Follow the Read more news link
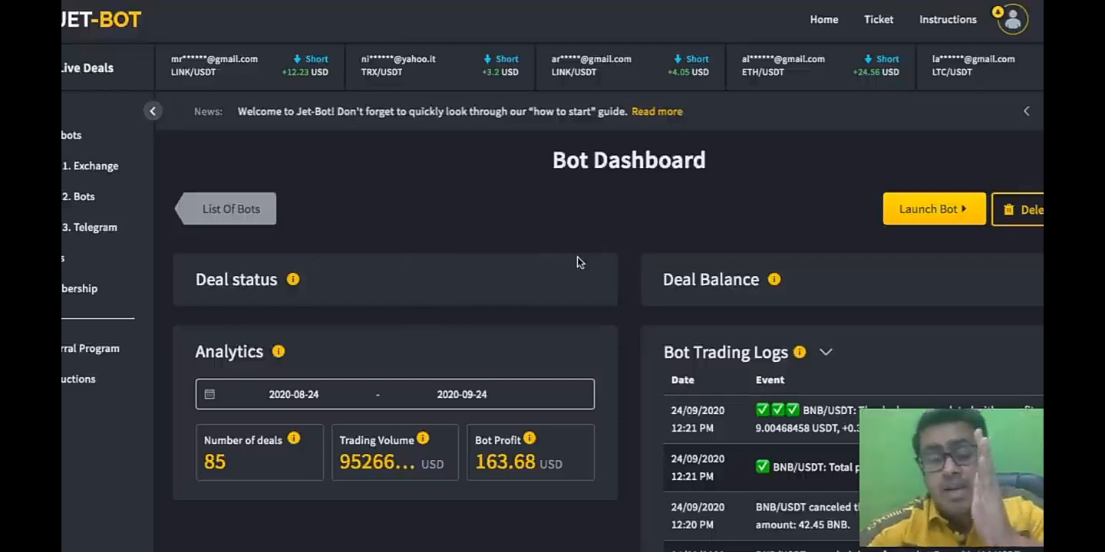The height and width of the screenshot is (552, 1105). pyautogui.click(x=657, y=111)
